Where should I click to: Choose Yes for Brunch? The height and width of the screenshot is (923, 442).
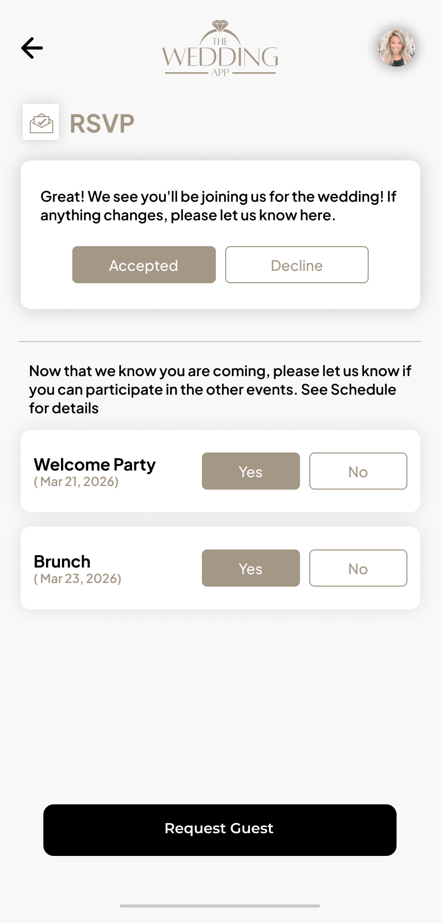pyautogui.click(x=251, y=569)
